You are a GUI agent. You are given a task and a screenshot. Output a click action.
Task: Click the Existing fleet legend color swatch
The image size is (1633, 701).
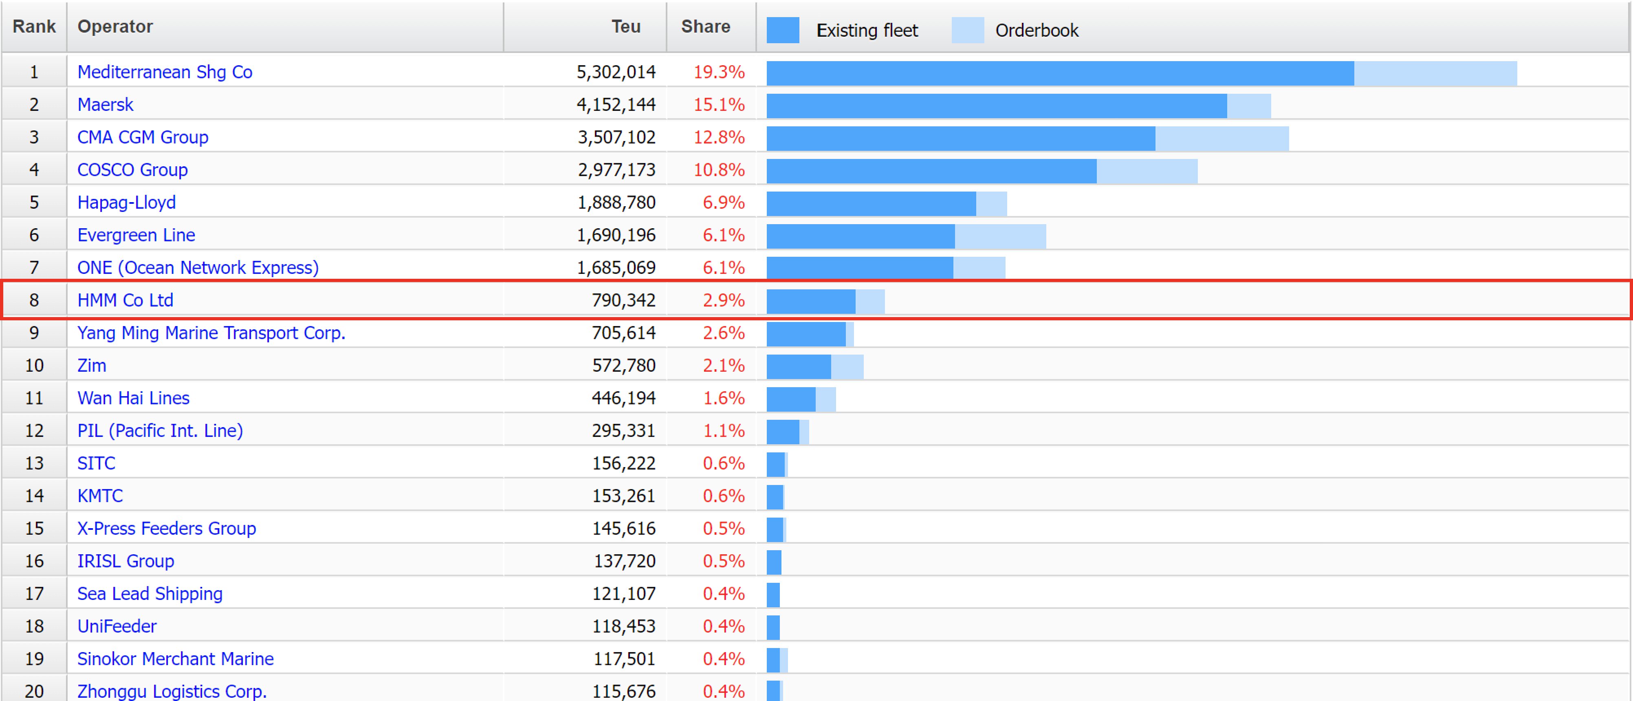783,31
